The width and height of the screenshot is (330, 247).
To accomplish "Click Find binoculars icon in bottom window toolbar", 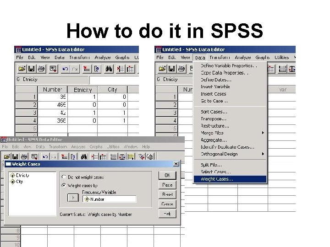I will pos(84,157).
